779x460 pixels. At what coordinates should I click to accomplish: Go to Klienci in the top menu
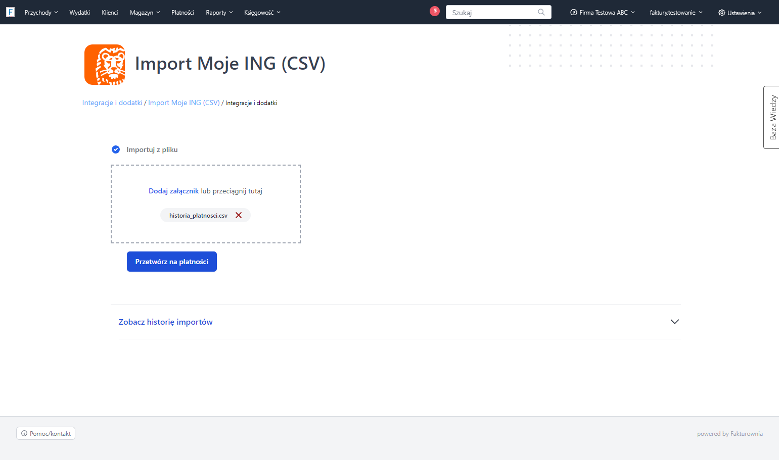coord(110,12)
